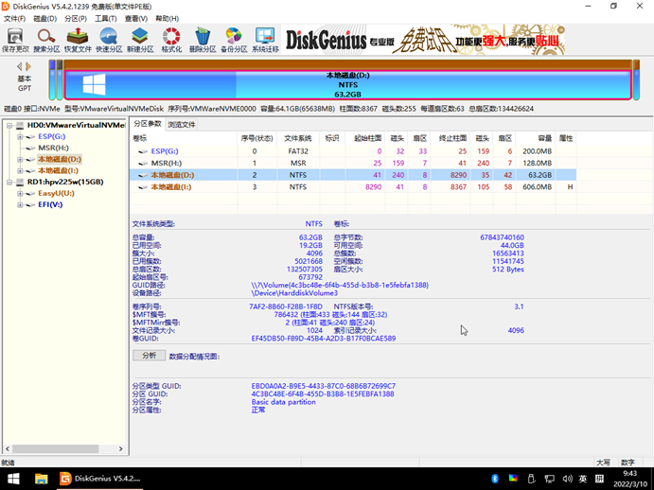Screen dimensions: 654x490
Task: Open the File (文件) menu
Action: [14, 18]
